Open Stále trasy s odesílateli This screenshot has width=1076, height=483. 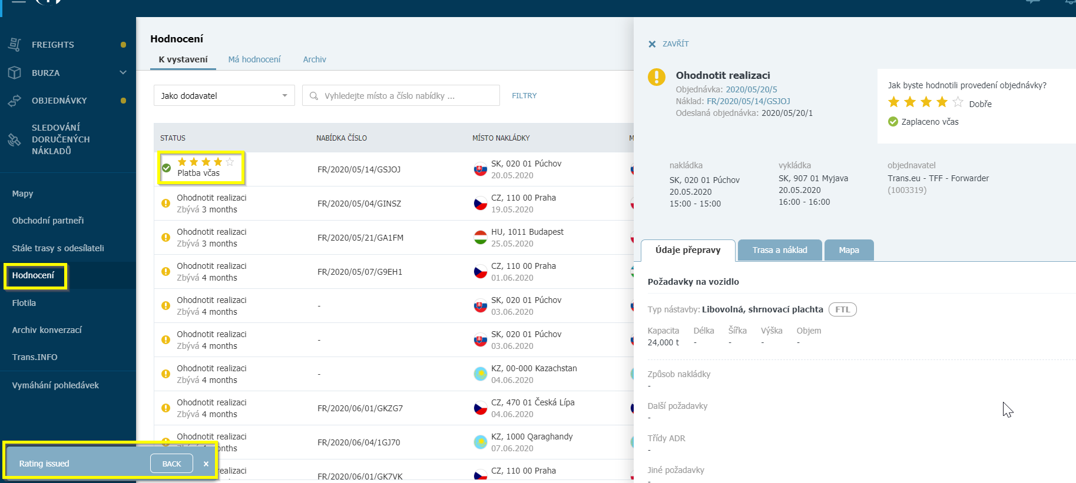coord(58,248)
